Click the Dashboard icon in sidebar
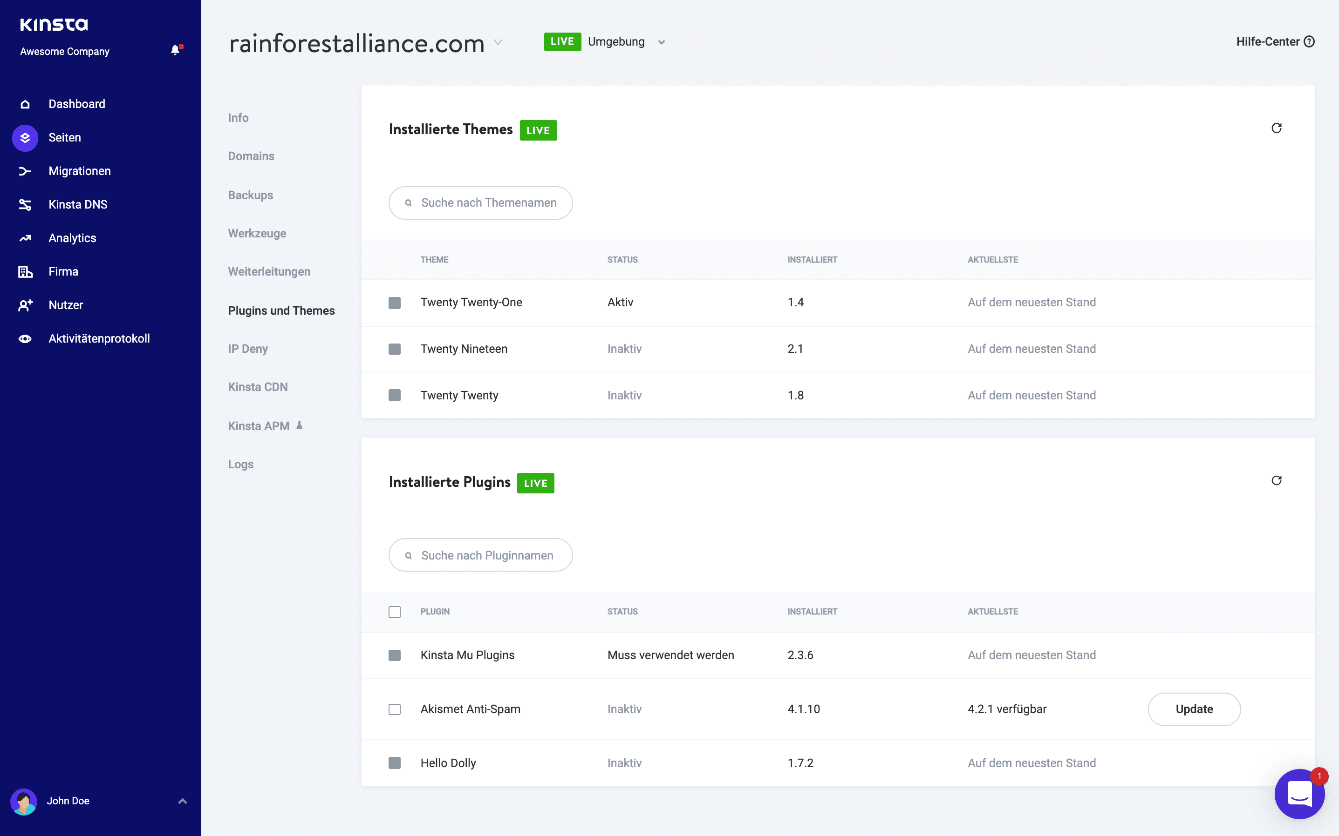The height and width of the screenshot is (836, 1339). point(26,104)
